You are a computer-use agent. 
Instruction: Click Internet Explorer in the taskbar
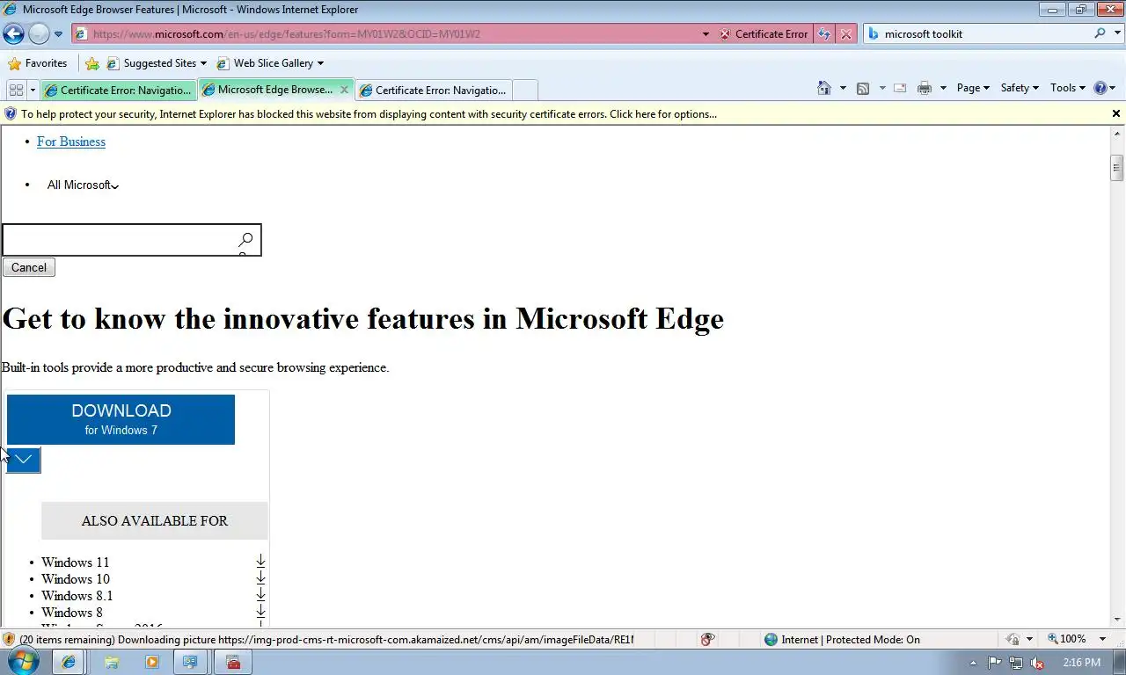click(69, 662)
